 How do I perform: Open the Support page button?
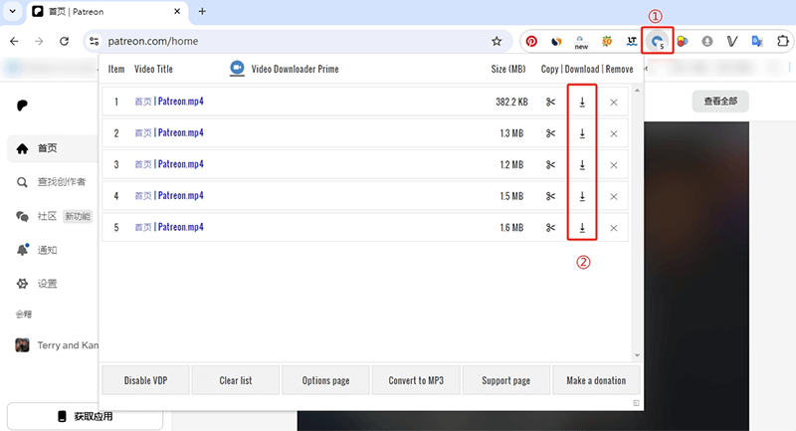(506, 380)
